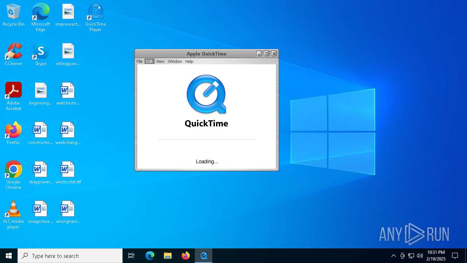Select the Skype desktop shortcut
467x263 pixels.
(x=40, y=55)
